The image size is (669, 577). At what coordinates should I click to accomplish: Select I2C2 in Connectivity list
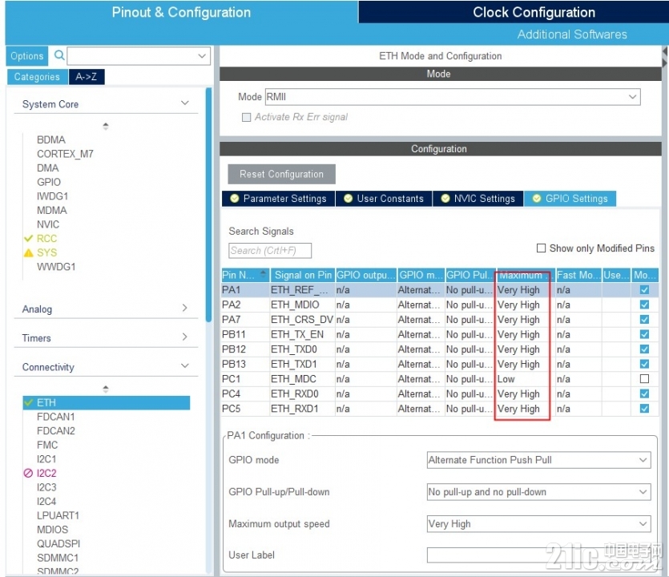(x=46, y=473)
